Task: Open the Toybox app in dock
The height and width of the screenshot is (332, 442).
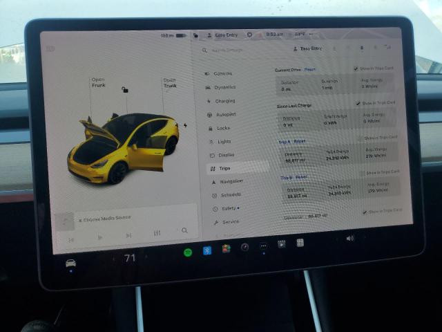Action: tap(226, 249)
